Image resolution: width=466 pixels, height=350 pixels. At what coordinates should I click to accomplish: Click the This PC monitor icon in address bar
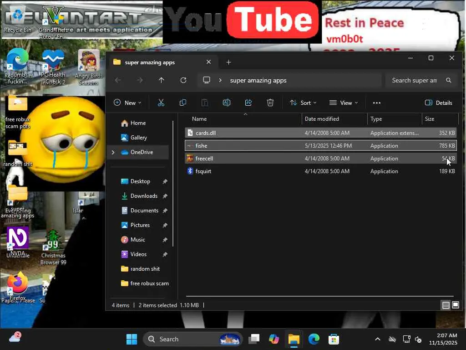coord(207,80)
